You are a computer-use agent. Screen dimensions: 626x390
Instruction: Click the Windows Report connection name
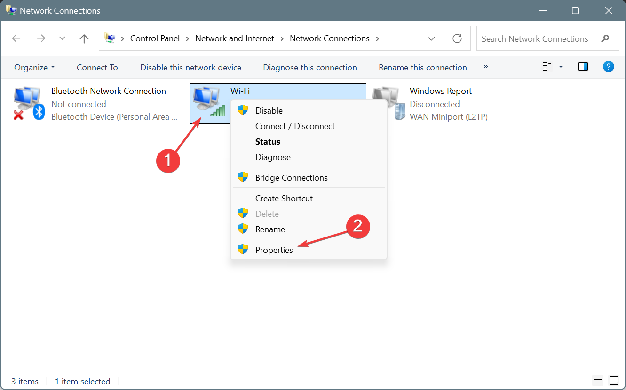point(441,91)
